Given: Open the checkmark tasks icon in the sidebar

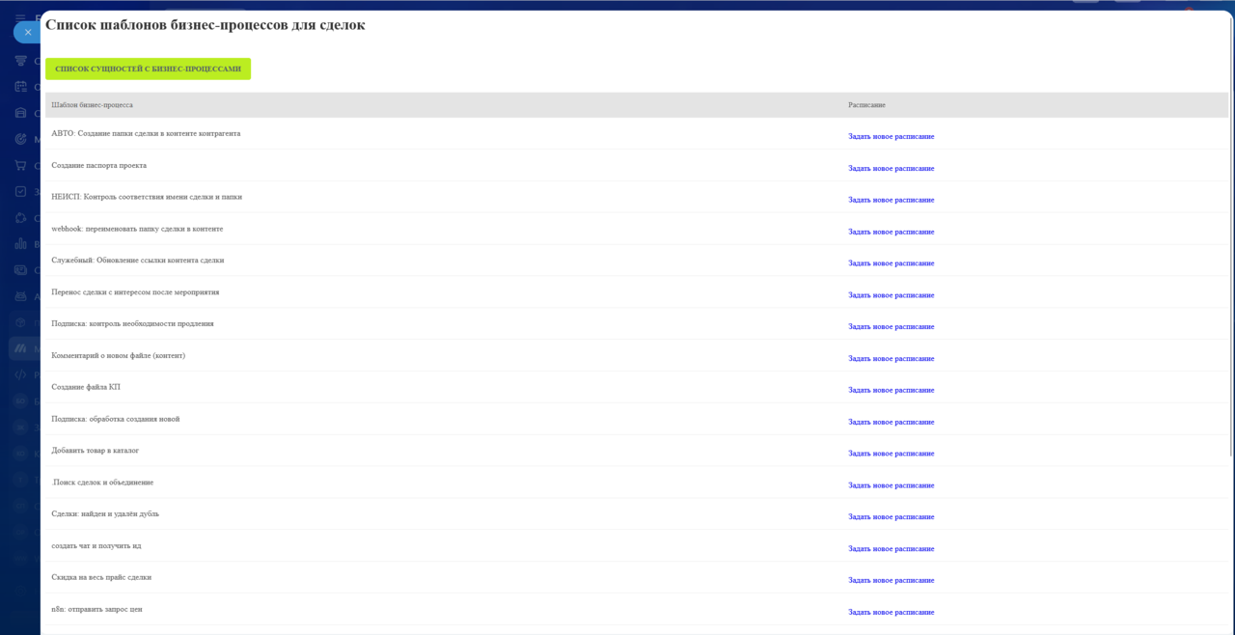Looking at the screenshot, I should click(x=20, y=191).
